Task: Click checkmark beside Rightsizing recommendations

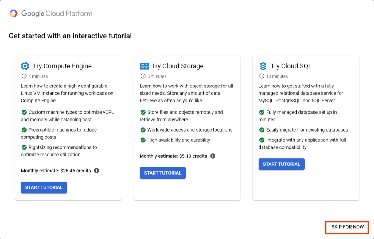Action: 24,147
